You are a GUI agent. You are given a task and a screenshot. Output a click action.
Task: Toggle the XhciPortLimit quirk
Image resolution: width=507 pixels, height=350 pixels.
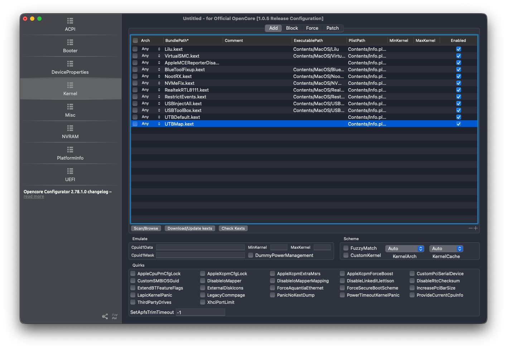pos(203,302)
